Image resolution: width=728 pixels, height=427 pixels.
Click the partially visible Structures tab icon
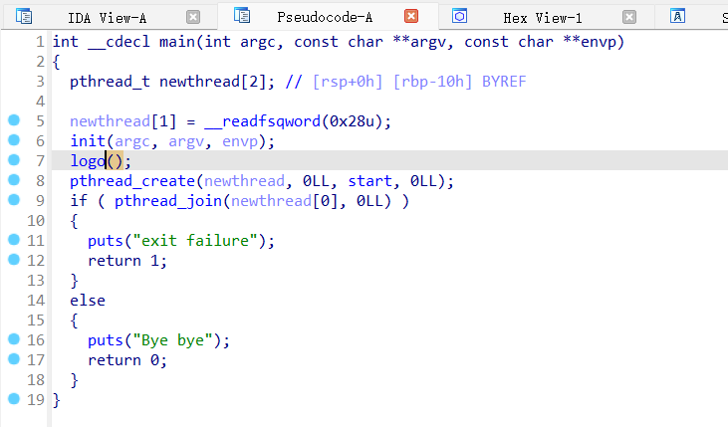(678, 17)
